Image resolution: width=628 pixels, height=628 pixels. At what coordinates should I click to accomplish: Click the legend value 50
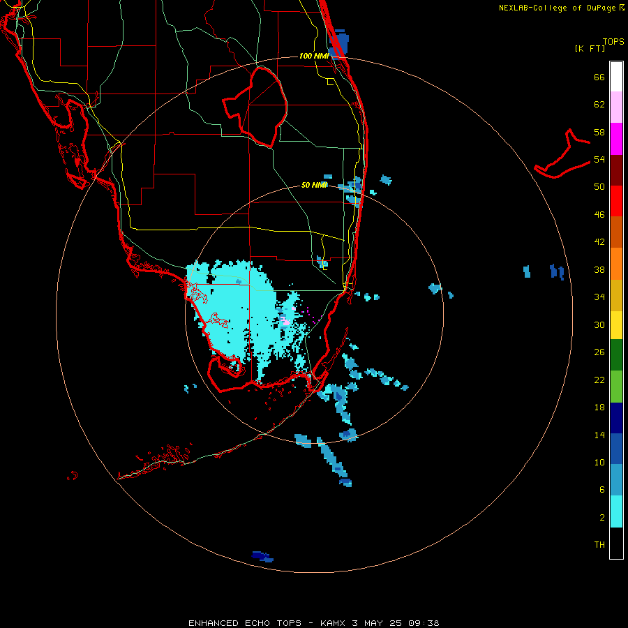599,186
